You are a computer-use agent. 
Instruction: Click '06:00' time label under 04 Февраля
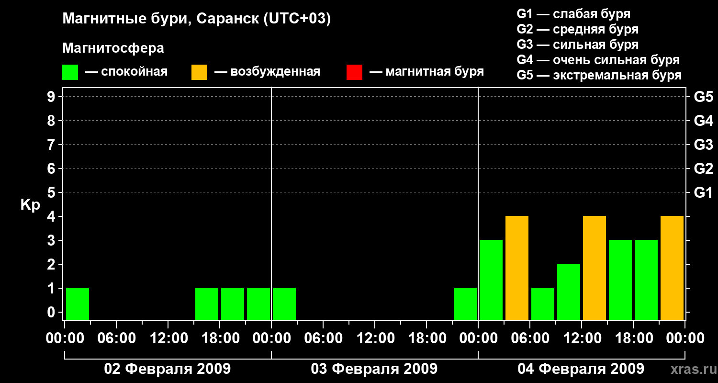pos(530,338)
